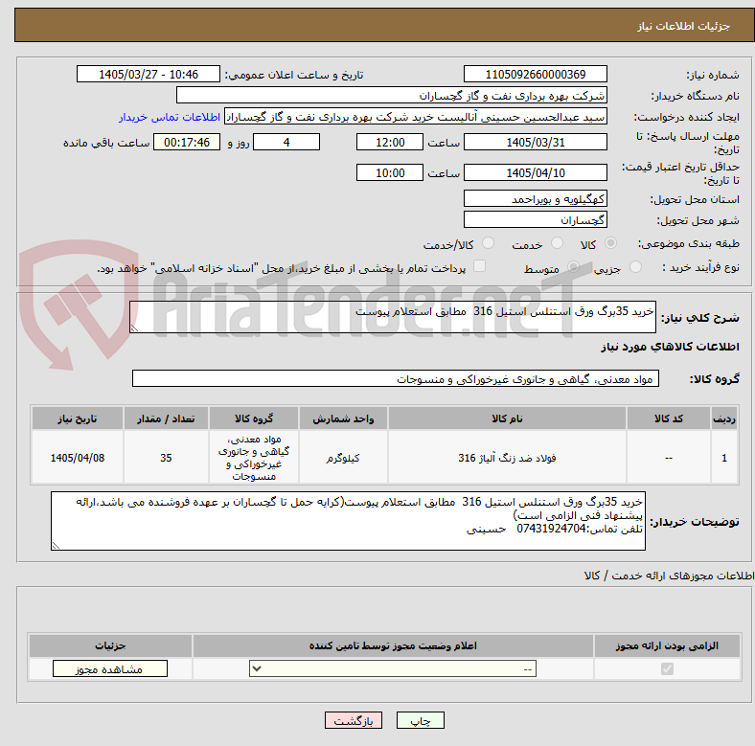Select the متوسط purchase type radio

click(x=573, y=266)
